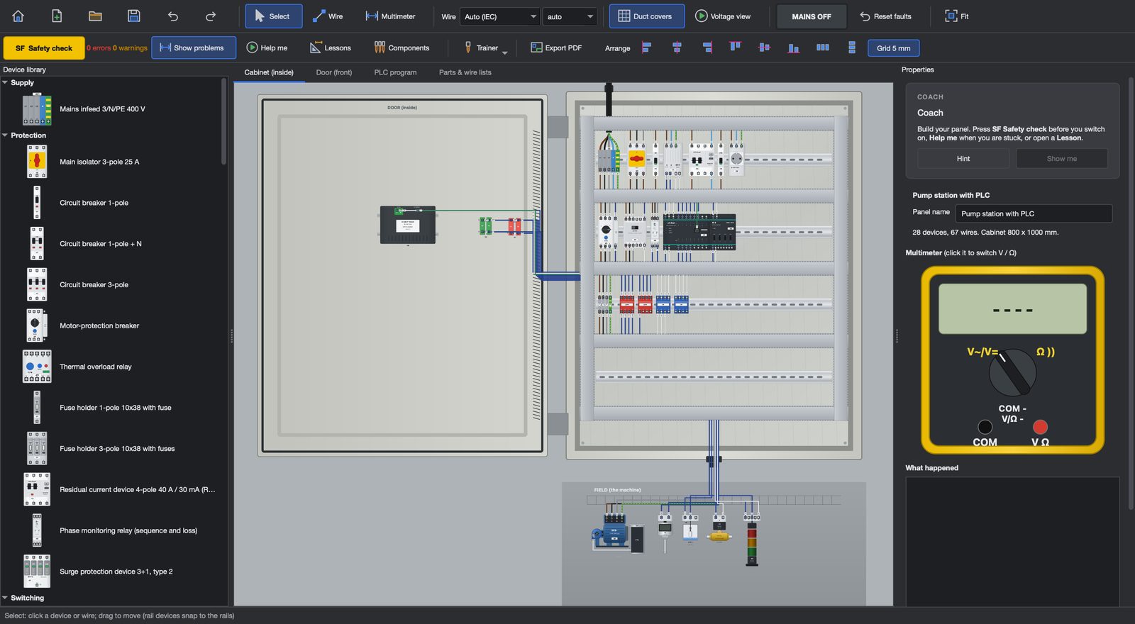This screenshot has width=1135, height=624.
Task: Choose the Multimeter tool in the toolbar
Action: tap(390, 16)
